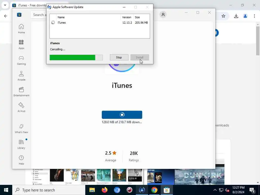Open Chrome downloads icon
This screenshot has width=260, height=195.
coord(236,16)
